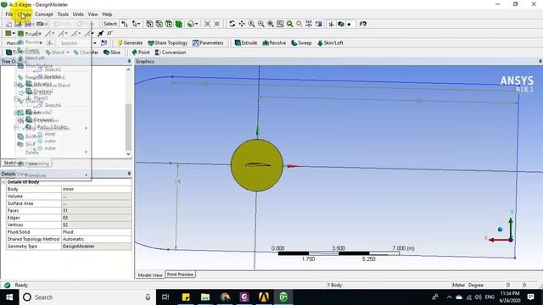
Task: Open the File menu
Action: (x=9, y=14)
